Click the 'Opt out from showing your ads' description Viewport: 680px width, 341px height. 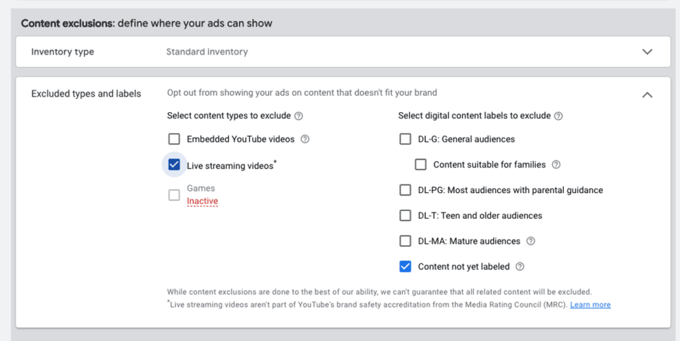click(302, 93)
